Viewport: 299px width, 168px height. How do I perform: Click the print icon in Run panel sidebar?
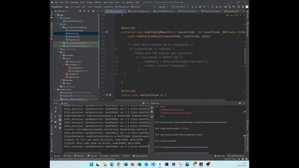point(60,124)
